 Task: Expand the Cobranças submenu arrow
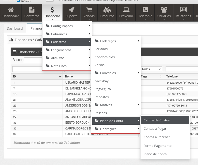[x=89, y=34]
